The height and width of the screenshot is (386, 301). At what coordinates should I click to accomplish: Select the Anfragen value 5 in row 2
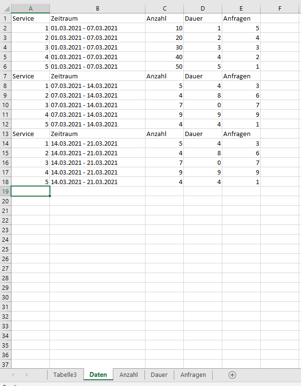(x=241, y=28)
